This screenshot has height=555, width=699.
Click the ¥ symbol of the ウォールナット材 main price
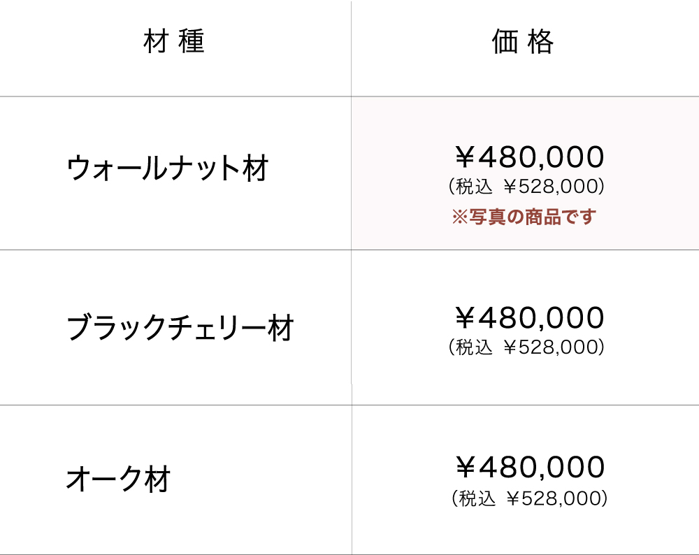465,157
